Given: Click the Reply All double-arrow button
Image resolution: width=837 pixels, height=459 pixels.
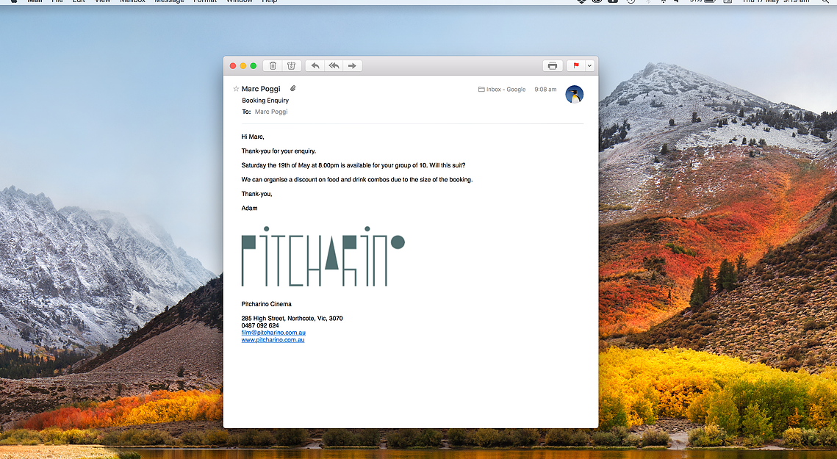Looking at the screenshot, I should (334, 65).
